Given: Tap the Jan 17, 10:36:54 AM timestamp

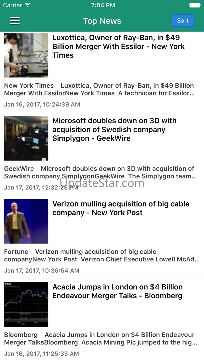Looking at the screenshot, I should (42, 271).
